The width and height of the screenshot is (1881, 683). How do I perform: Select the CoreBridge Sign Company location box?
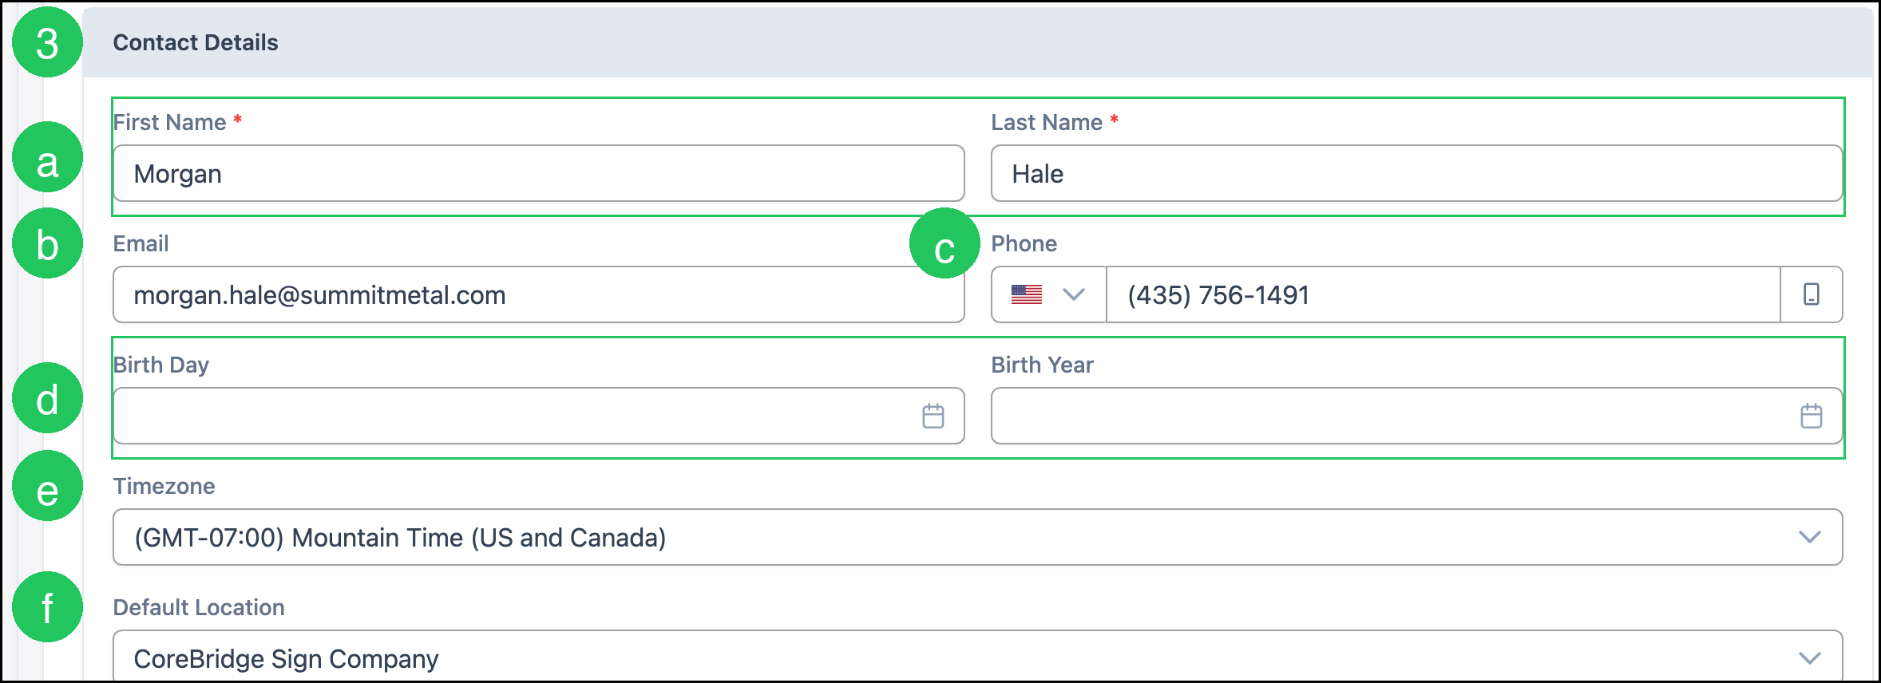coord(978,656)
